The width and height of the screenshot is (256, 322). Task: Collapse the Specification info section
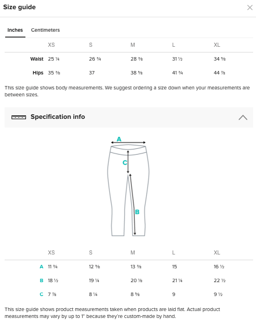[243, 117]
